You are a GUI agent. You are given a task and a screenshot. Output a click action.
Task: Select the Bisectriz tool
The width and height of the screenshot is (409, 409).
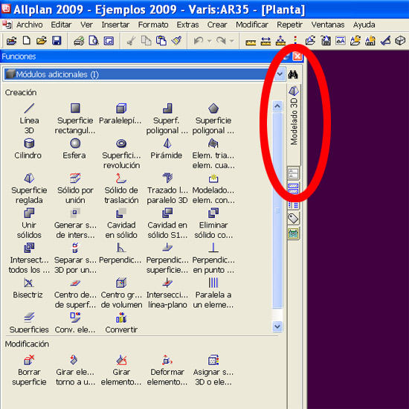click(x=28, y=288)
